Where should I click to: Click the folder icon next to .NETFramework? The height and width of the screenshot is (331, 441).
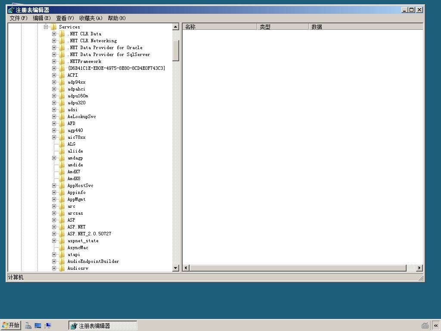[62, 61]
